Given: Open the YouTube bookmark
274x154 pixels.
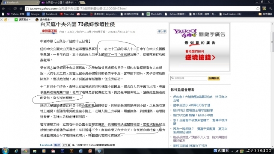Looking at the screenshot, I should click(x=67, y=14).
